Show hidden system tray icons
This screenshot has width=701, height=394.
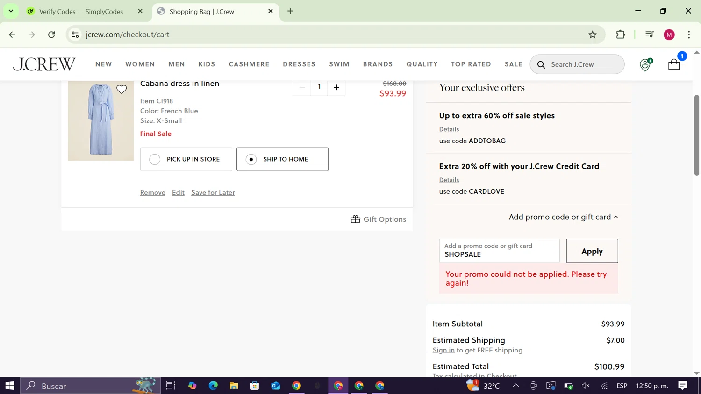coord(515,386)
